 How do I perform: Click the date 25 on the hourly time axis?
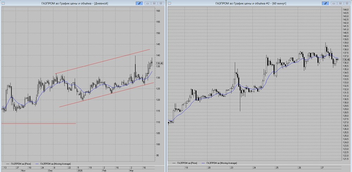(277, 167)
